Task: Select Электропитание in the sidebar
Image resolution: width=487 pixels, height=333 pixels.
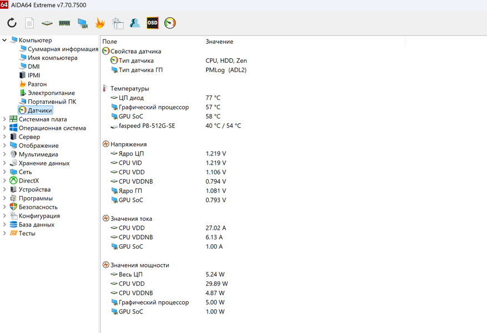Action: click(51, 93)
